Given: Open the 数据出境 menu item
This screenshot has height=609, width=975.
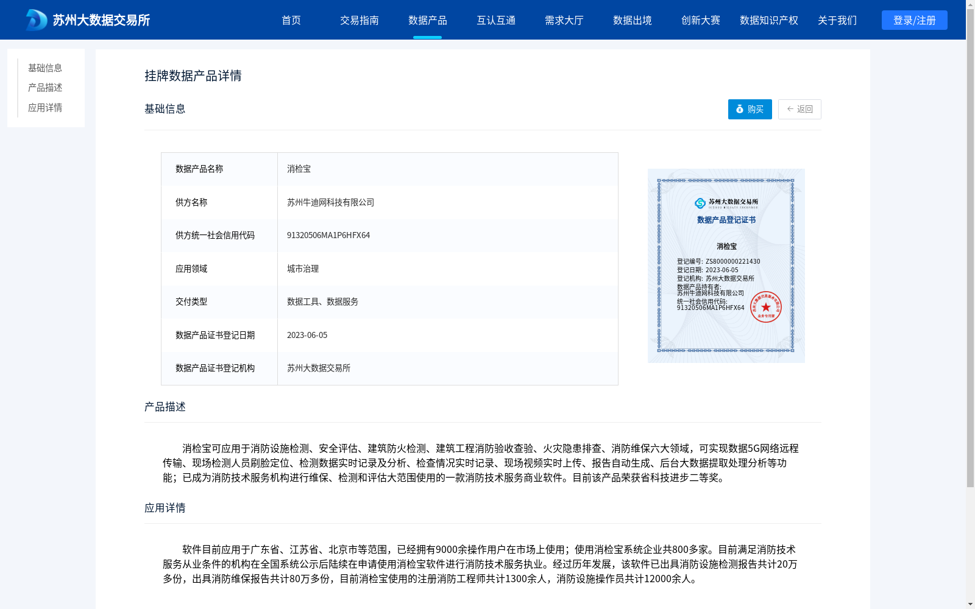Looking at the screenshot, I should pos(633,20).
